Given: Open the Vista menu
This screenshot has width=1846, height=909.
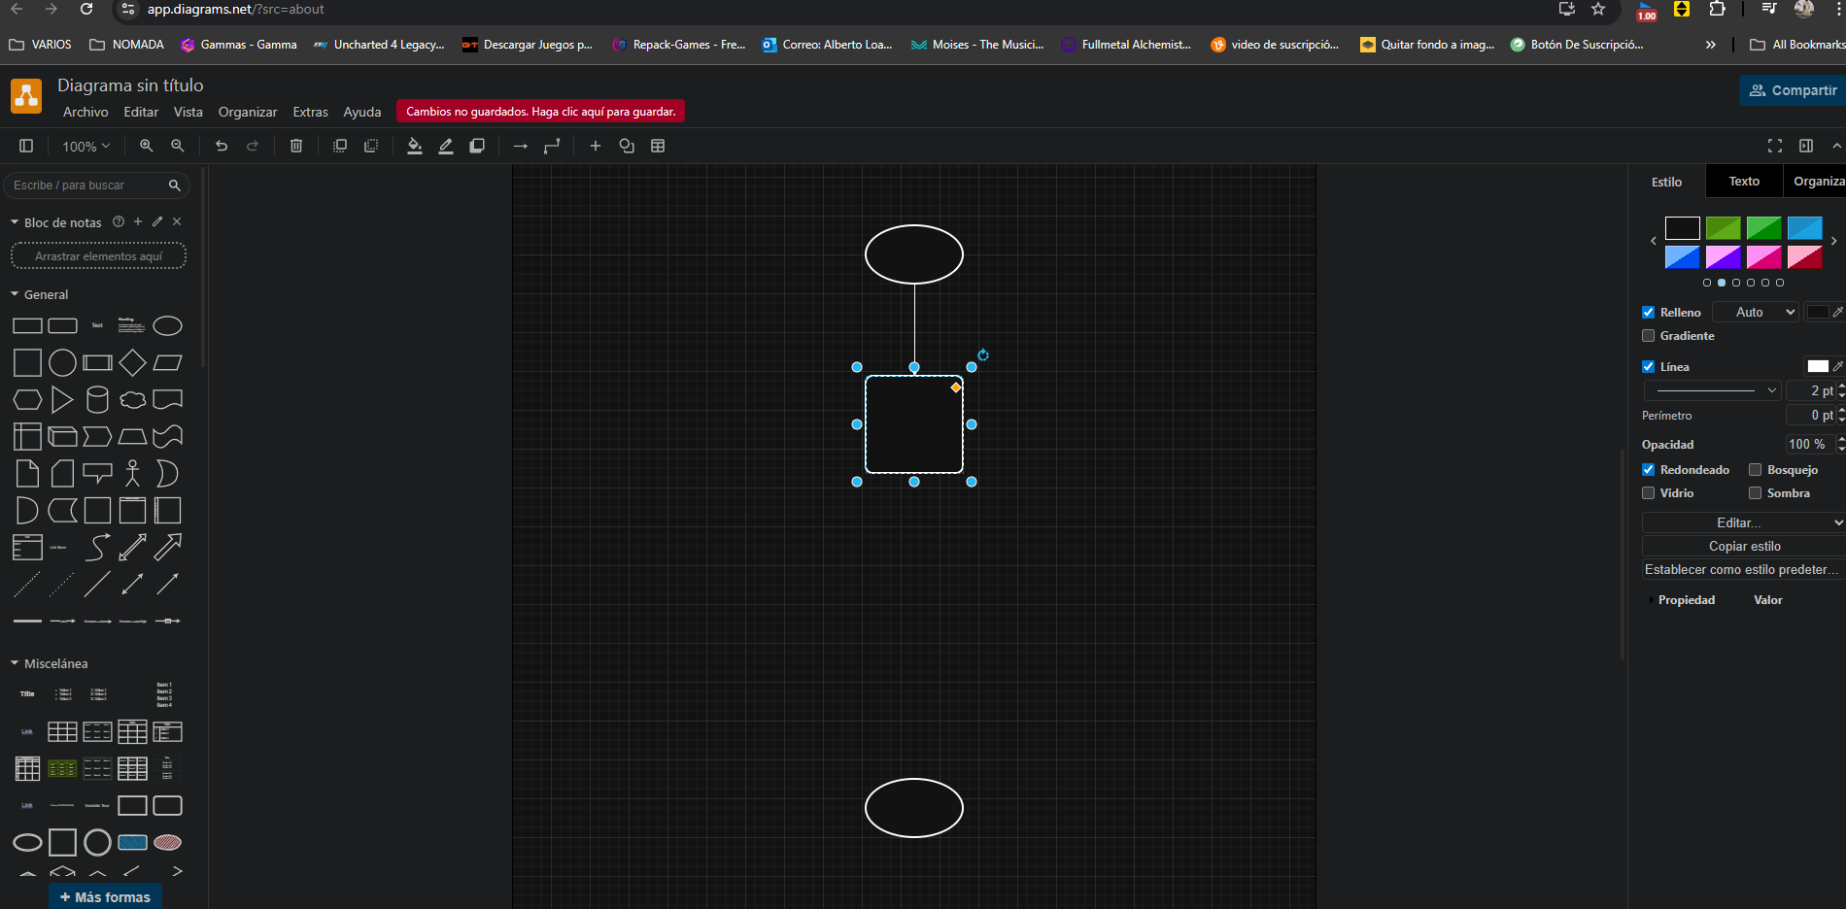Looking at the screenshot, I should [188, 112].
